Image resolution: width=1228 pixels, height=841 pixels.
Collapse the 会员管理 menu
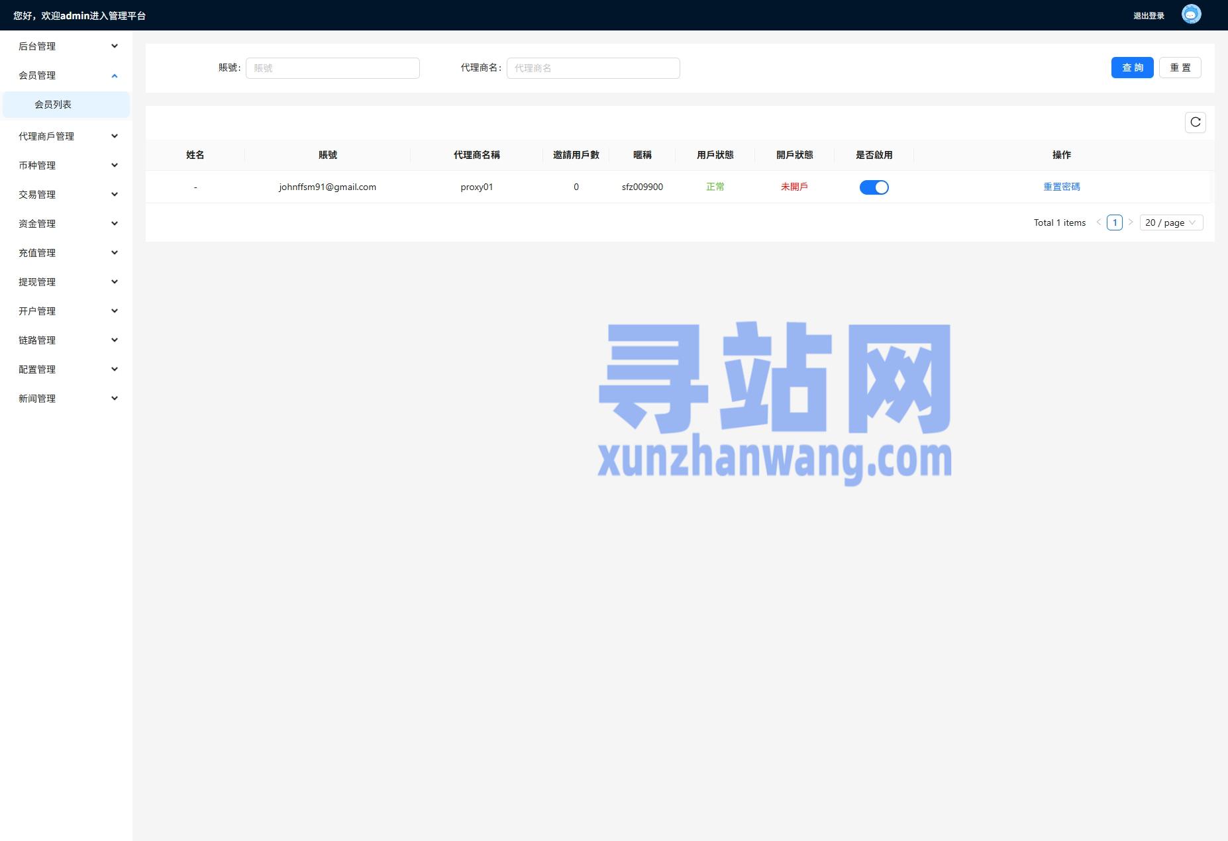[x=66, y=75]
